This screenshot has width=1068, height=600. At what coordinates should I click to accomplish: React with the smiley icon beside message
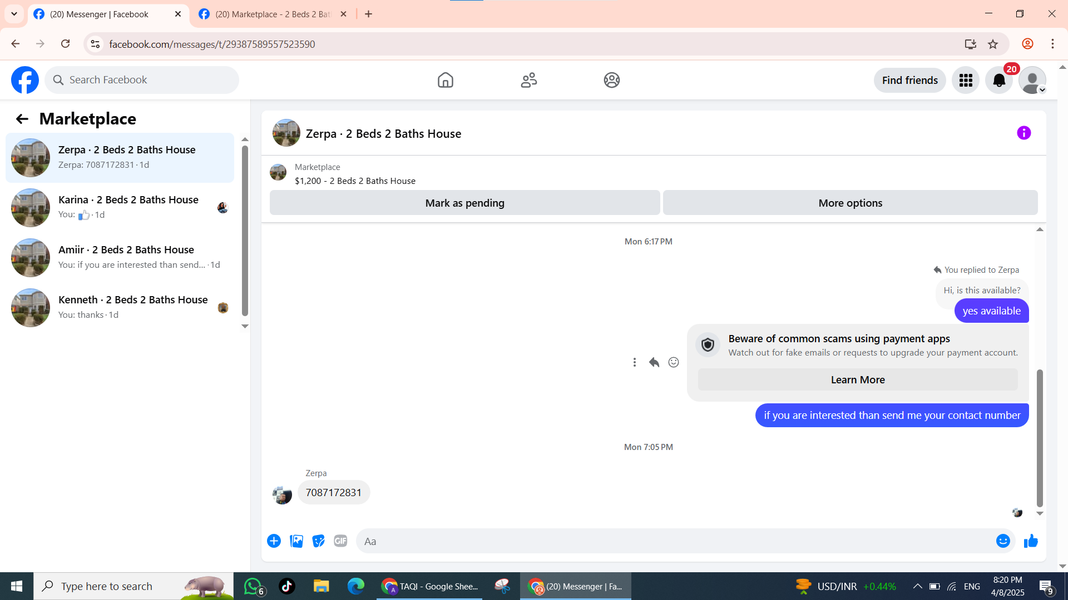click(x=674, y=362)
